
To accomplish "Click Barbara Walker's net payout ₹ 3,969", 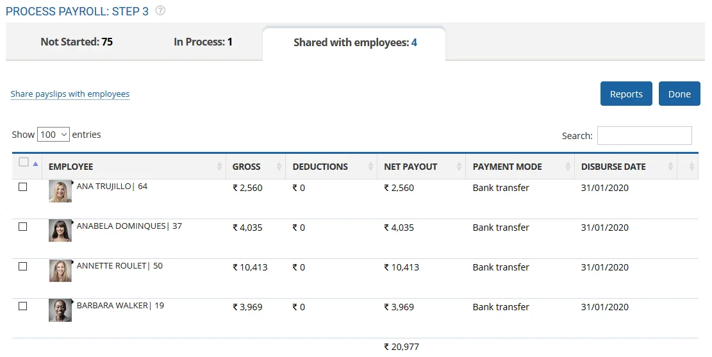I will [399, 307].
